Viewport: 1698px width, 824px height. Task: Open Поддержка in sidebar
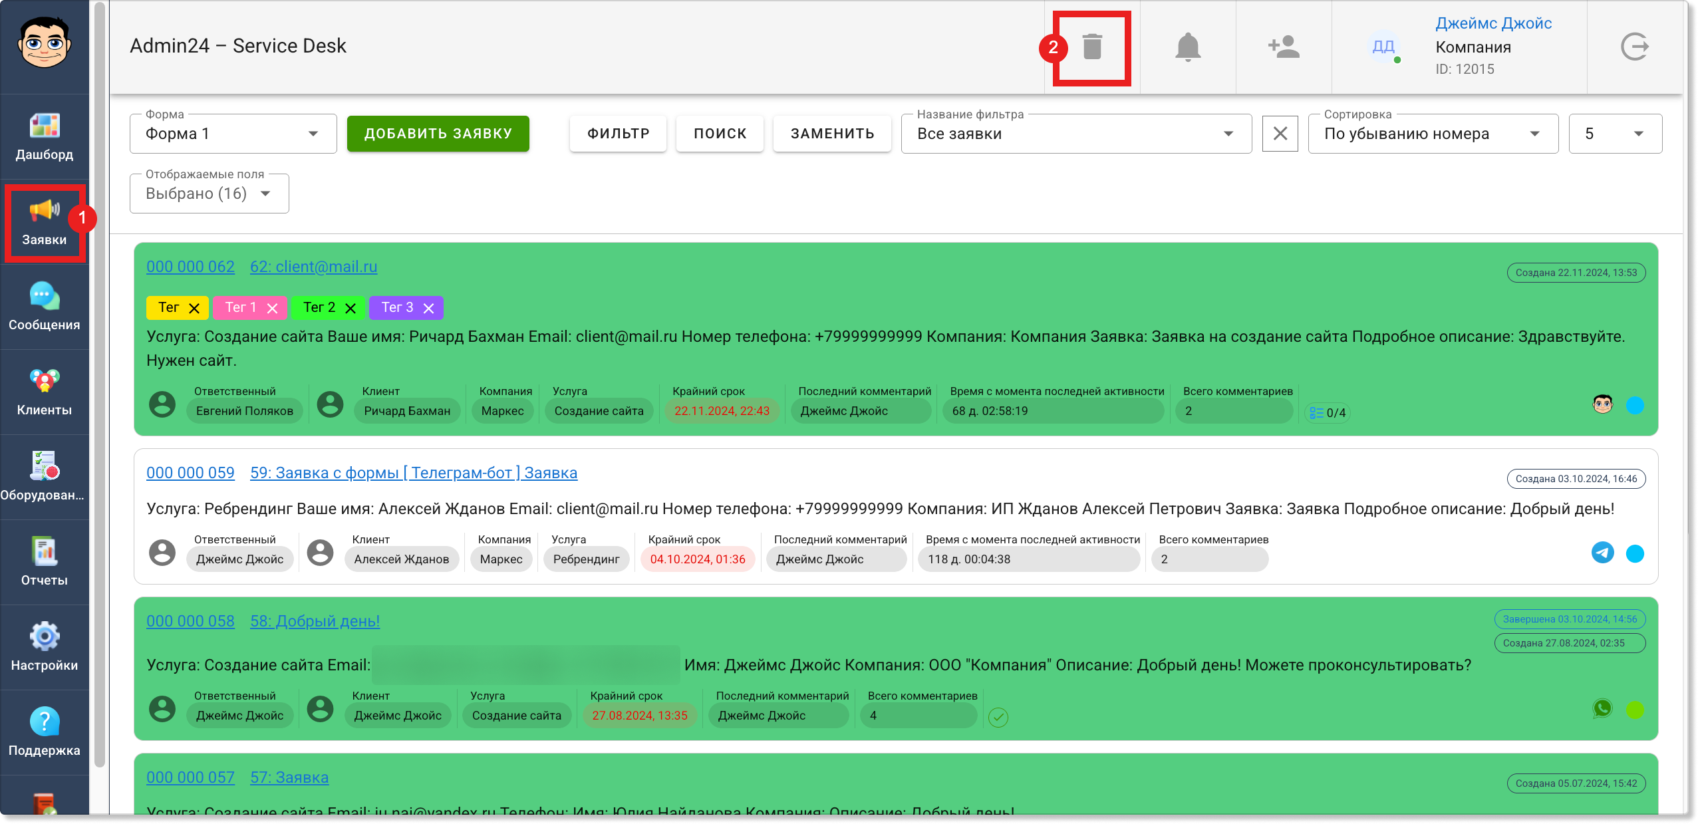coord(45,732)
